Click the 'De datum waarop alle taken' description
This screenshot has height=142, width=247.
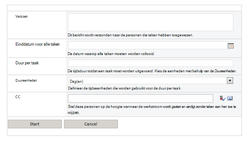pyautogui.click(x=111, y=54)
